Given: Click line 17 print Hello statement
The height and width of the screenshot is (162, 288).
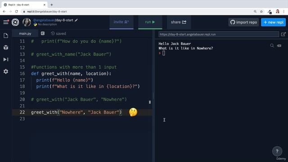Looking at the screenshot, I should 65,80.
